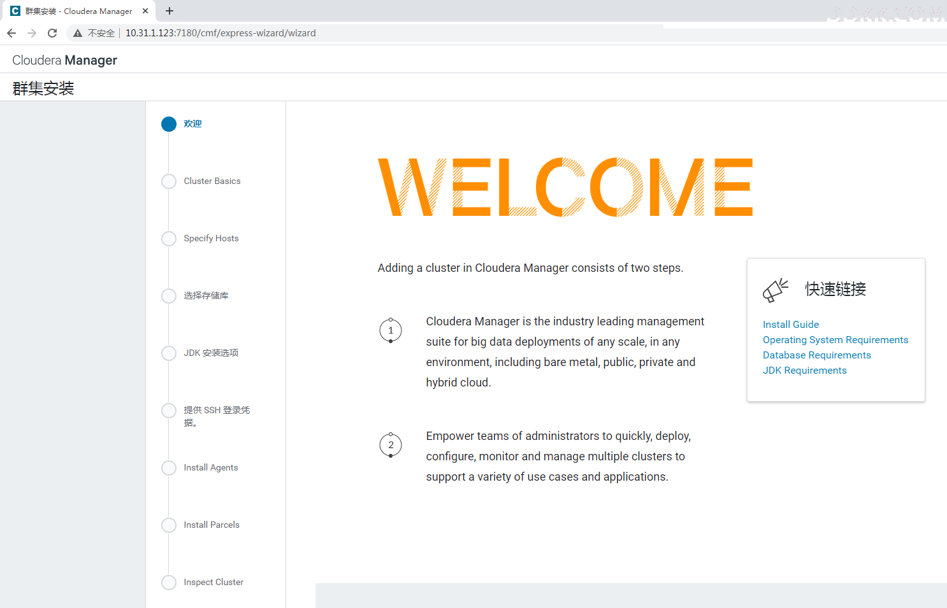Click the 'industry leading management suite' paragraph
This screenshot has height=608, width=947.
coord(565,352)
